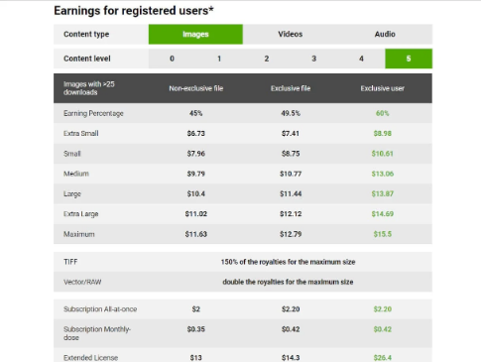Click the $14.3 Extended License value
The image size is (481, 362).
coord(291,358)
